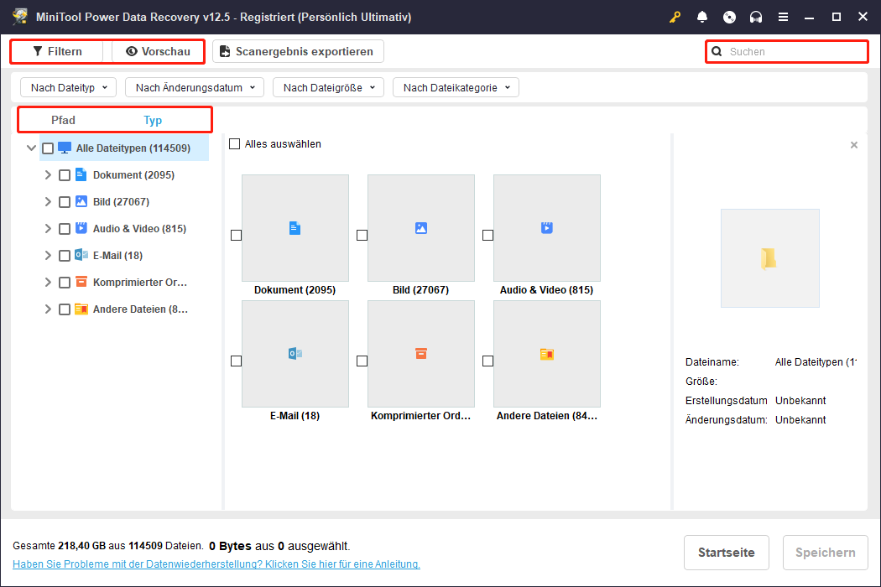
Task: Check the Andere Dateien tree checkbox
Action: 65,309
